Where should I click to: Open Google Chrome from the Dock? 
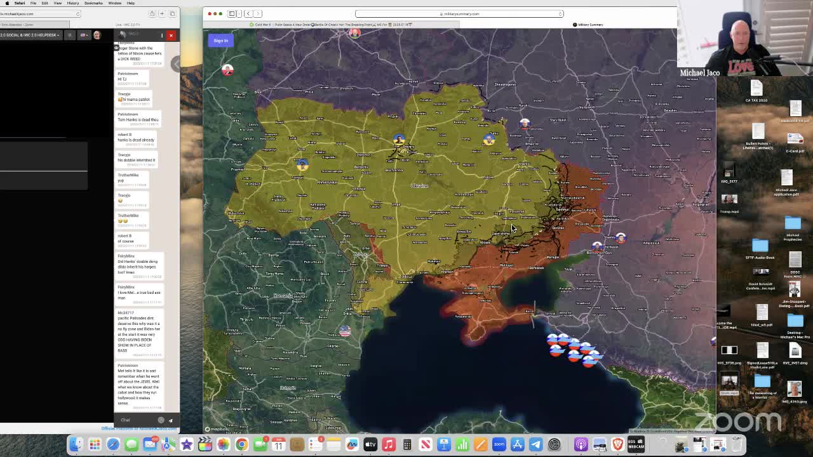[x=241, y=445]
